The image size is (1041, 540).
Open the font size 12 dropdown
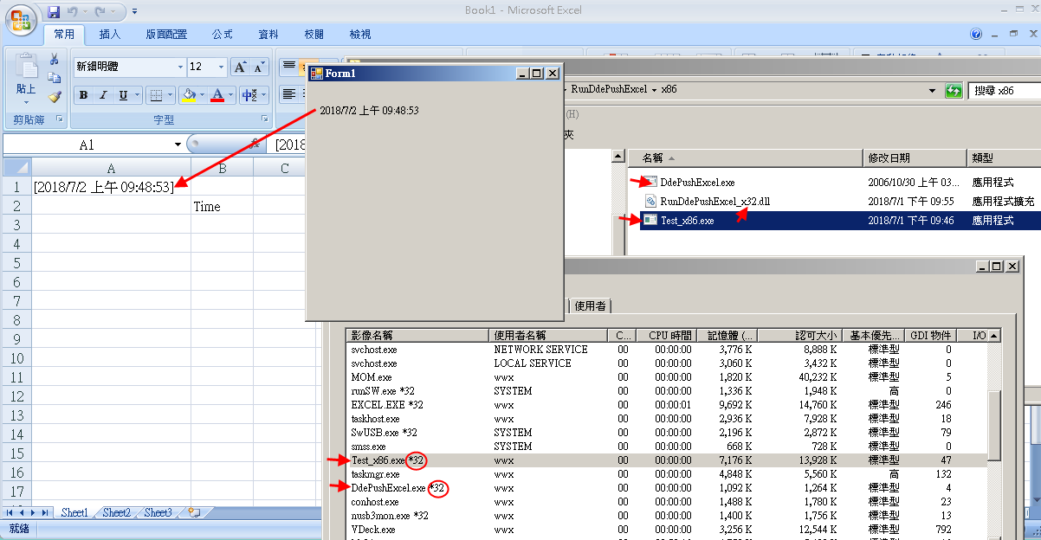221,67
